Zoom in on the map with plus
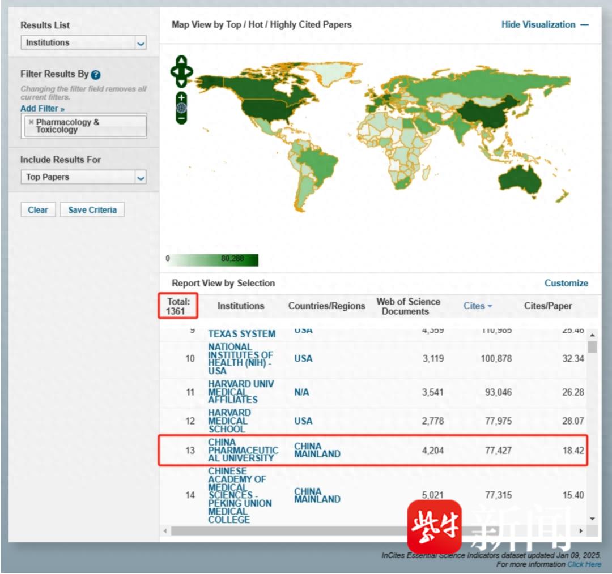The height and width of the screenshot is (574, 612). [181, 97]
